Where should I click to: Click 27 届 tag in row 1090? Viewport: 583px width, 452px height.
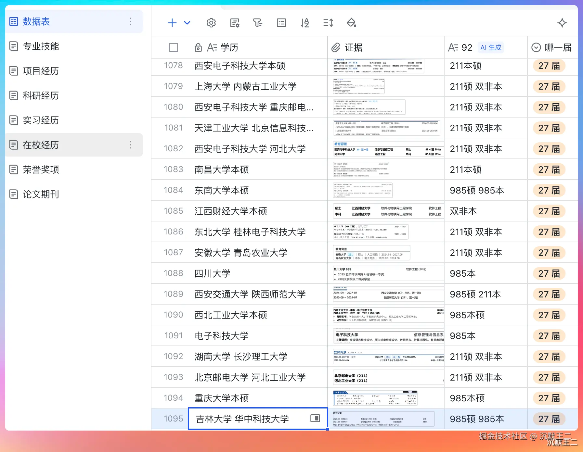click(549, 315)
